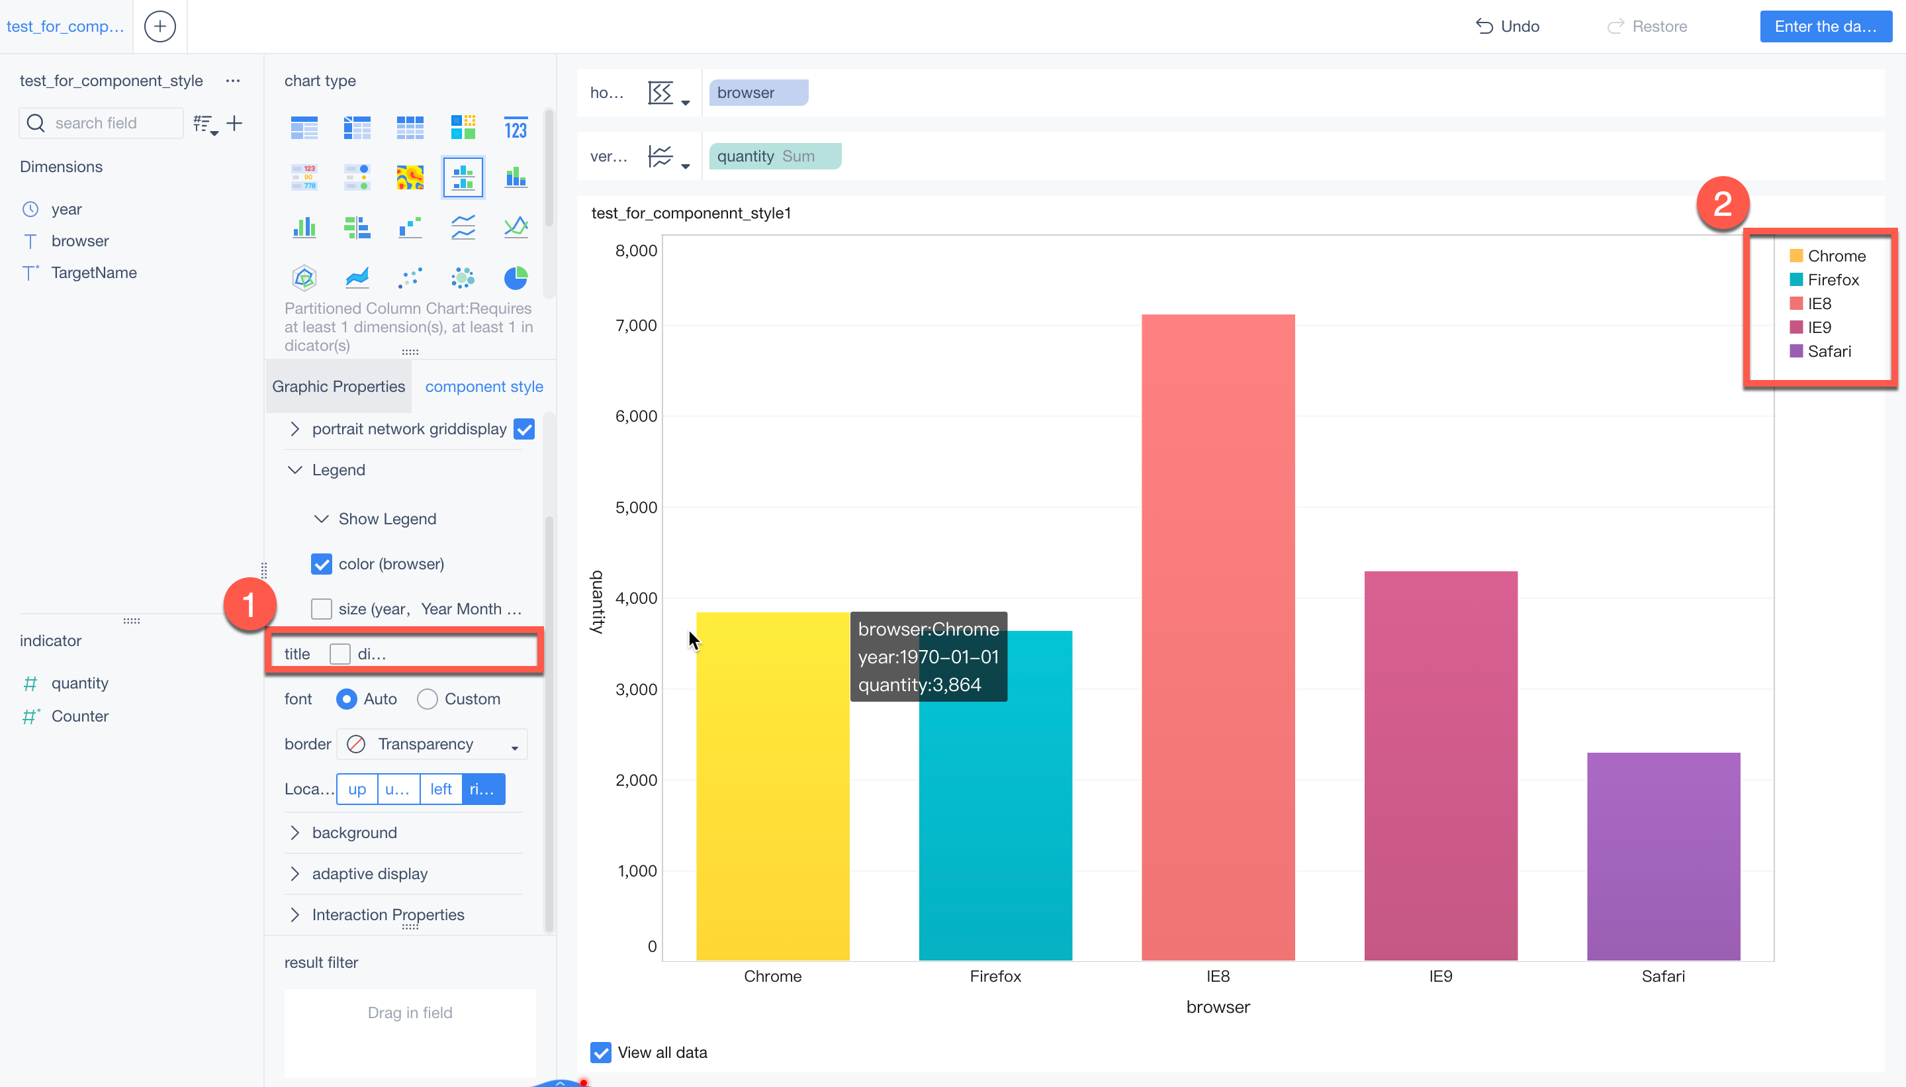
Task: Set legend location to up
Action: click(x=357, y=789)
